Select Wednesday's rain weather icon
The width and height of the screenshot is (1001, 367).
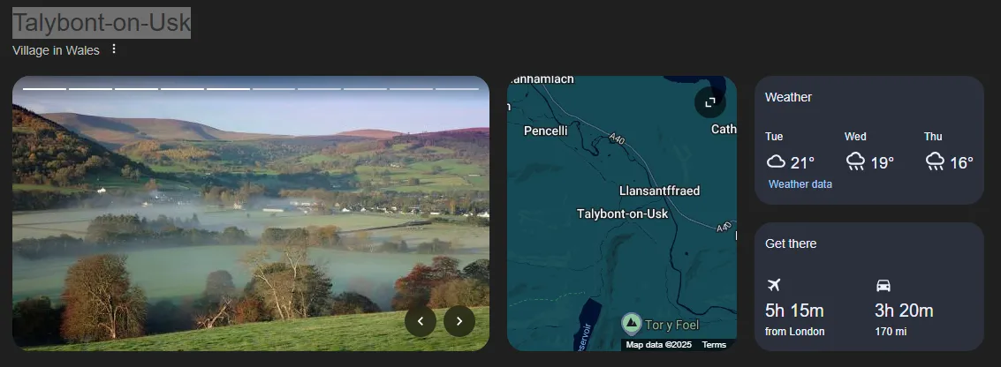click(x=855, y=161)
